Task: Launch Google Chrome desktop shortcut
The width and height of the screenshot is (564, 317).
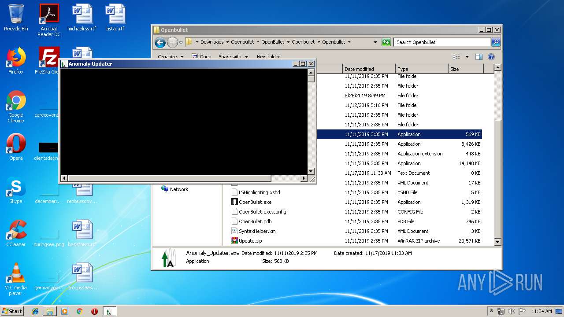Action: [x=16, y=107]
